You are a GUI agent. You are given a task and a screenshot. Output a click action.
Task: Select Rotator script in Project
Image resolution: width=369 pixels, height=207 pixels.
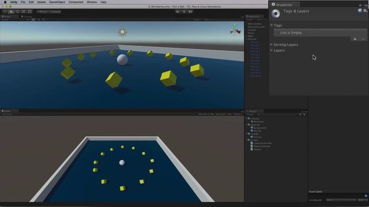257,149
